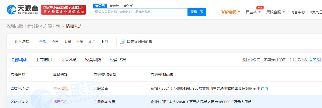This screenshot has height=108, width=322.
Task: Click the 立即监控 link
Action: [x=316, y=60]
